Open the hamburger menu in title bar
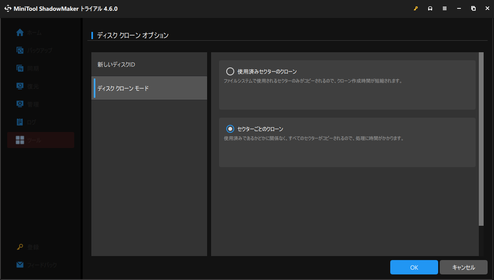494x280 pixels. point(445,8)
